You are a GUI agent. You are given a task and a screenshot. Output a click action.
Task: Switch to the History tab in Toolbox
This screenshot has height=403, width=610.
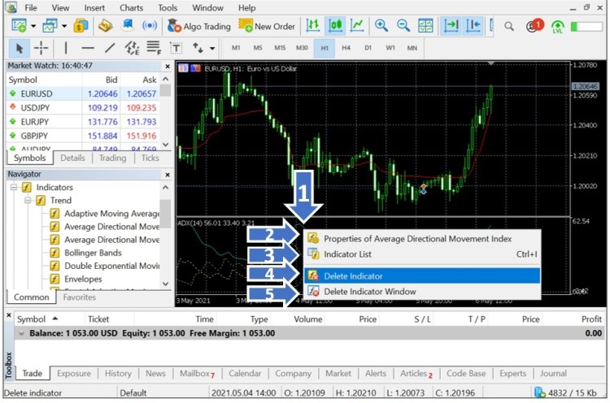pyautogui.click(x=118, y=374)
